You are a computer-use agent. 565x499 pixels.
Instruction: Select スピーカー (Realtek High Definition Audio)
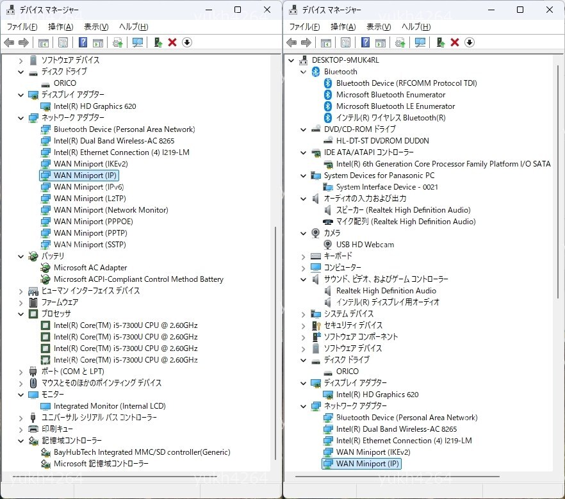coord(403,210)
